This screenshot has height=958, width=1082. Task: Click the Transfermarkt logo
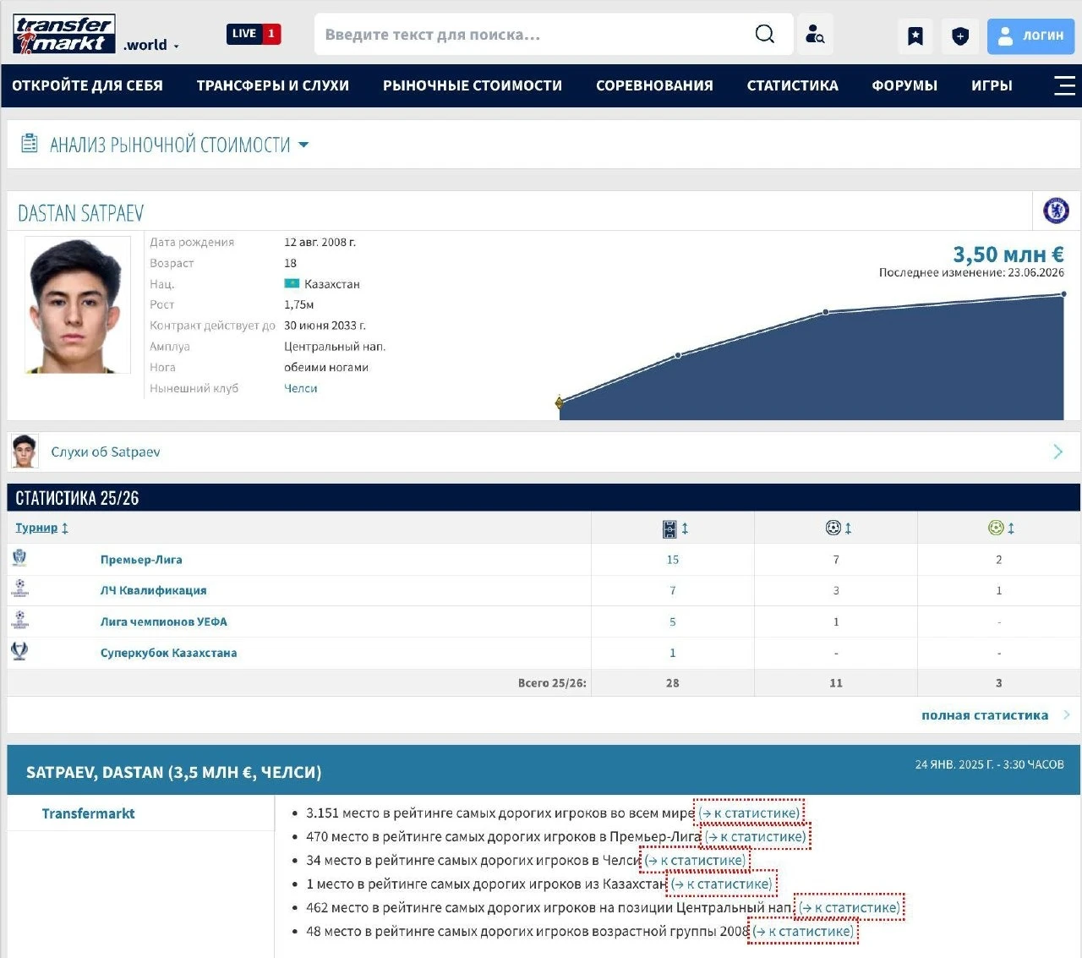(64, 35)
